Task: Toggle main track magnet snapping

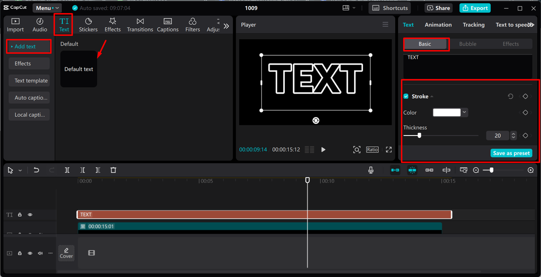Action: pos(395,170)
